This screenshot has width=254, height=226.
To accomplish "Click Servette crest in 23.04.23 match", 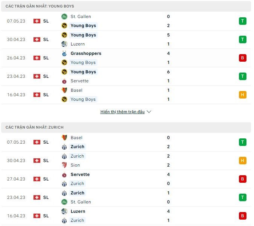I will point(64,81).
